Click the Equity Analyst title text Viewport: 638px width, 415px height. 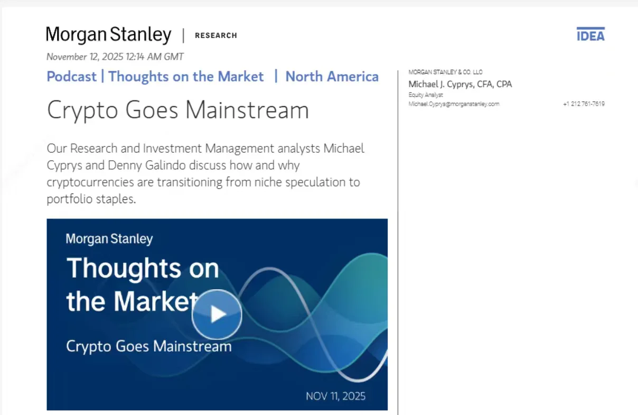coord(426,95)
